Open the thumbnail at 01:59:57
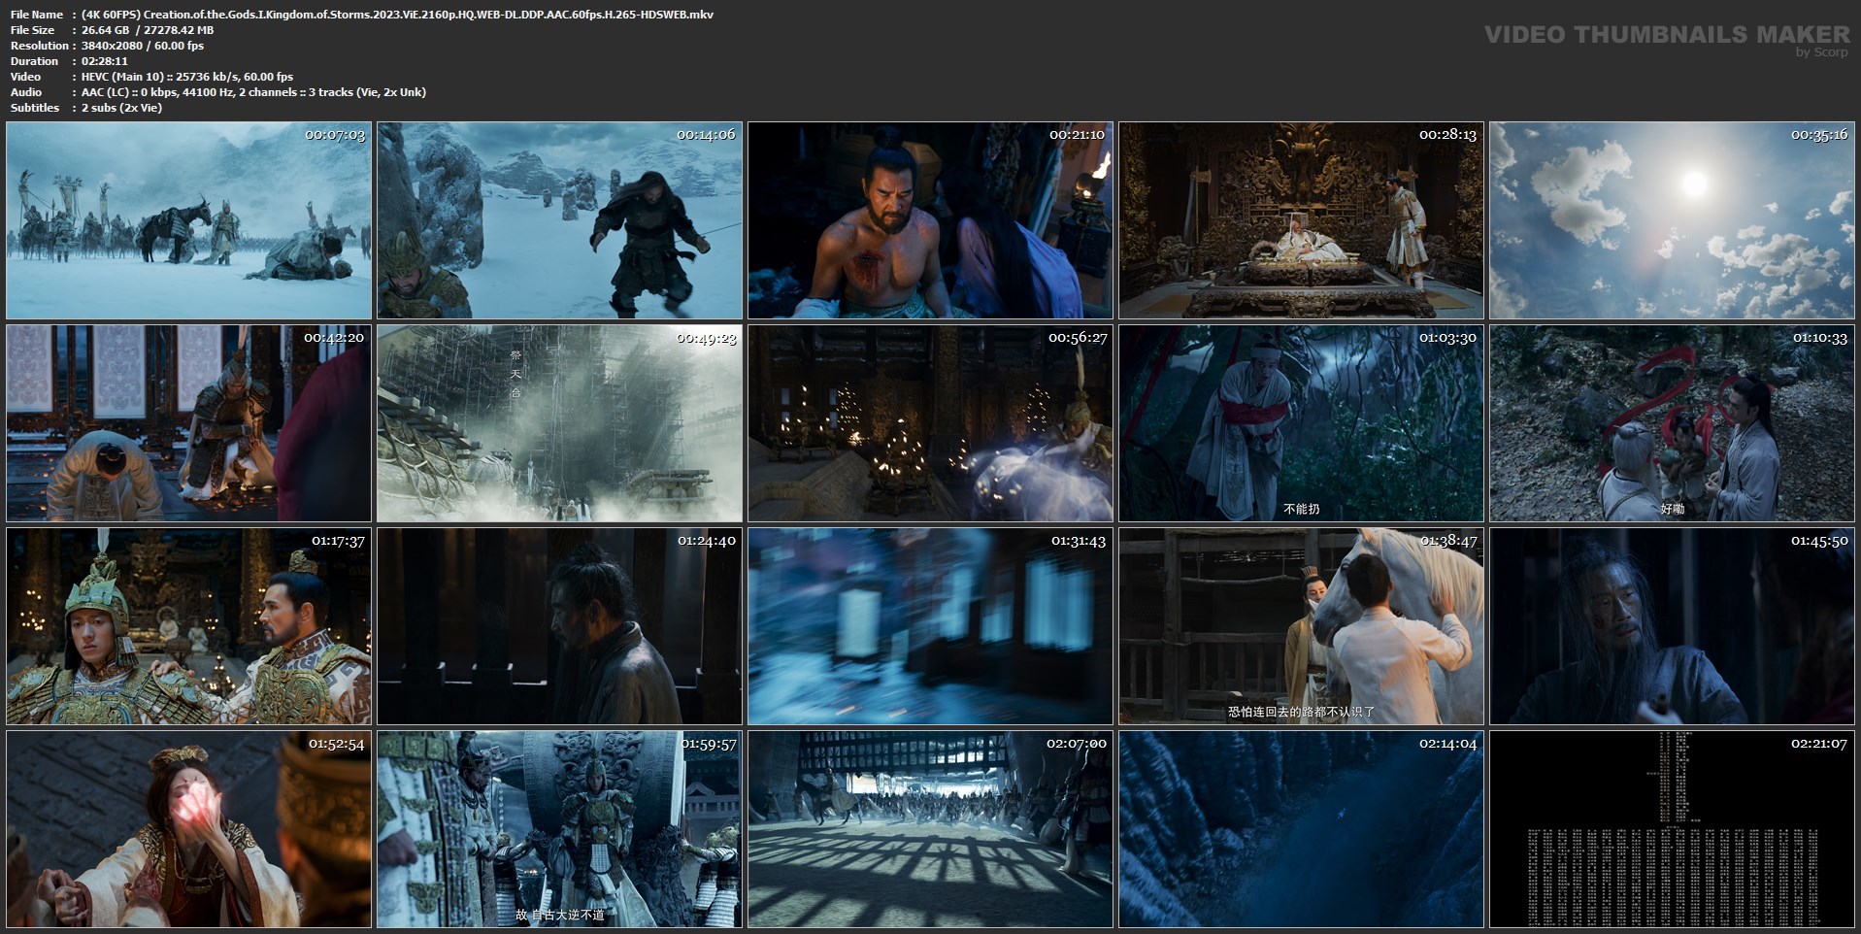1861x934 pixels. pos(559,829)
